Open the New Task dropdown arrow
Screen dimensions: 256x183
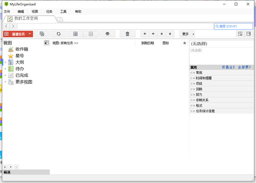(30, 34)
